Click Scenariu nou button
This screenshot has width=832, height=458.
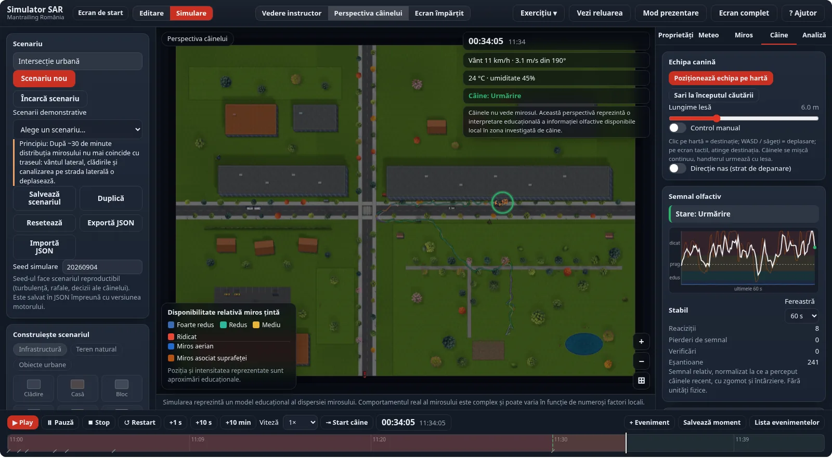(44, 78)
